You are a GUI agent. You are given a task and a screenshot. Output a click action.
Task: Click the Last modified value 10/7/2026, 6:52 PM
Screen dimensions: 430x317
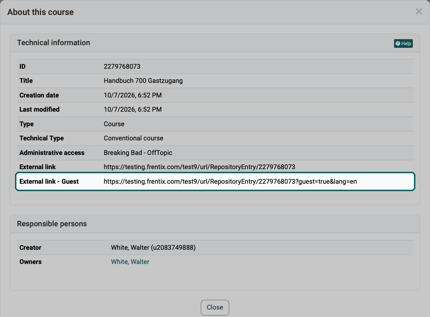(133, 109)
